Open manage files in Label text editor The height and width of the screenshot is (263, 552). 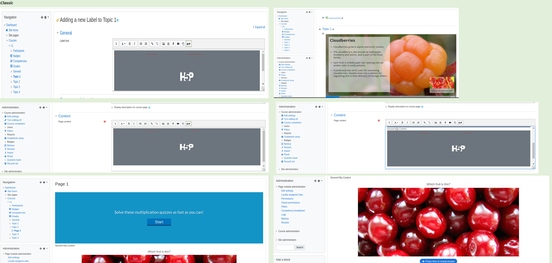[183, 44]
